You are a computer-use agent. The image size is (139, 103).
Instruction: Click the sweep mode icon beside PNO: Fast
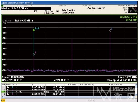(x=58, y=11)
